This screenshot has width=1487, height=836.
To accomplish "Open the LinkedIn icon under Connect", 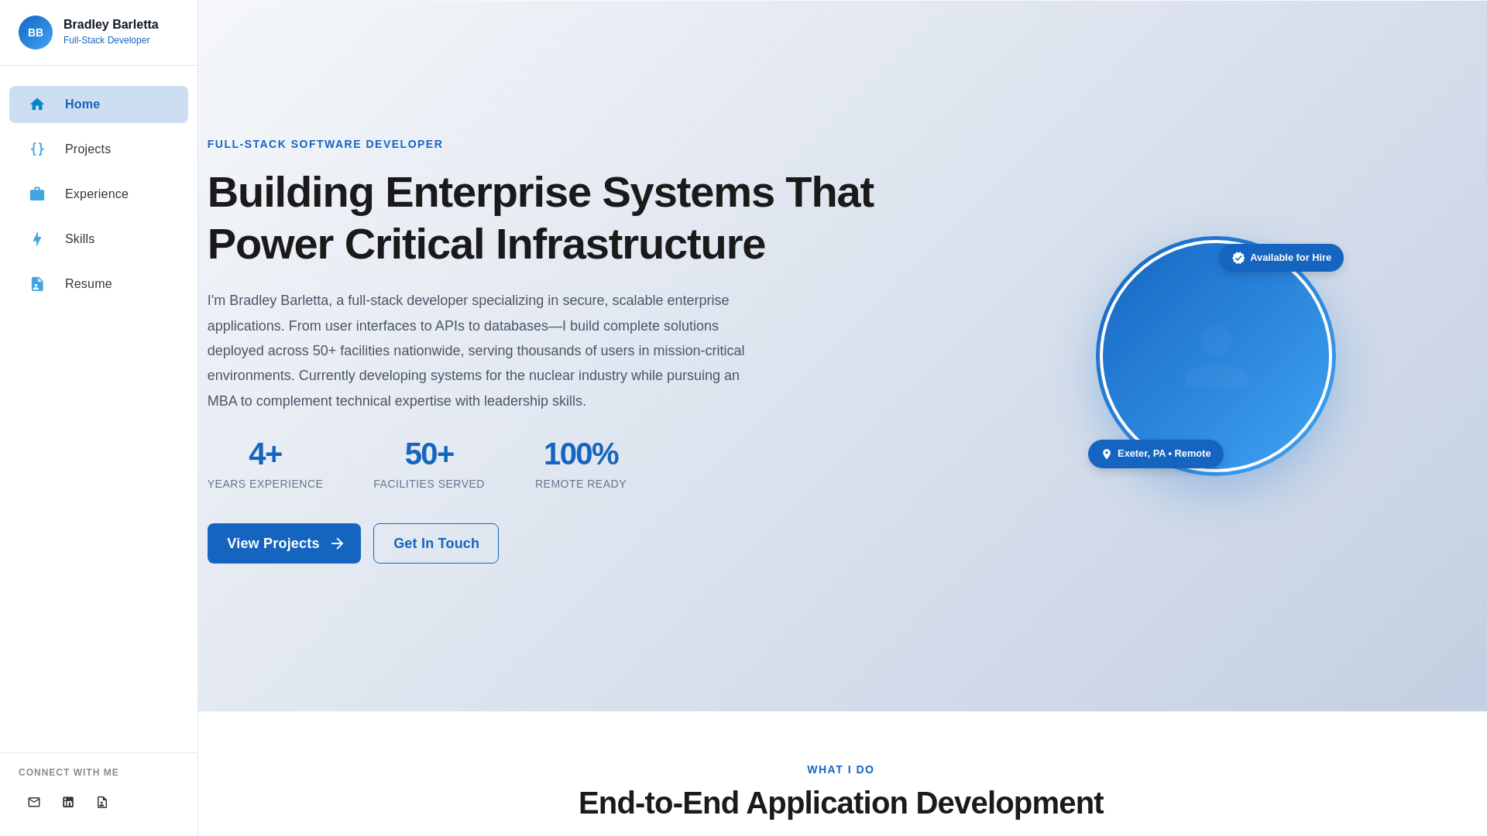I will click(x=68, y=802).
